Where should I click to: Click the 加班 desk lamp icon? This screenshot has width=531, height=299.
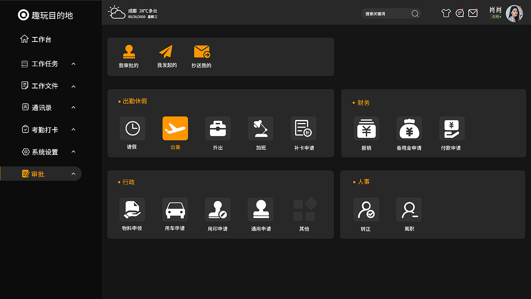pyautogui.click(x=261, y=128)
